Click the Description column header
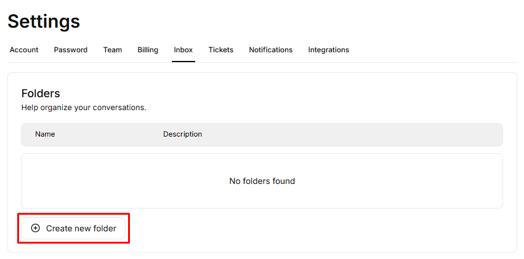The height and width of the screenshot is (259, 524). pyautogui.click(x=182, y=134)
